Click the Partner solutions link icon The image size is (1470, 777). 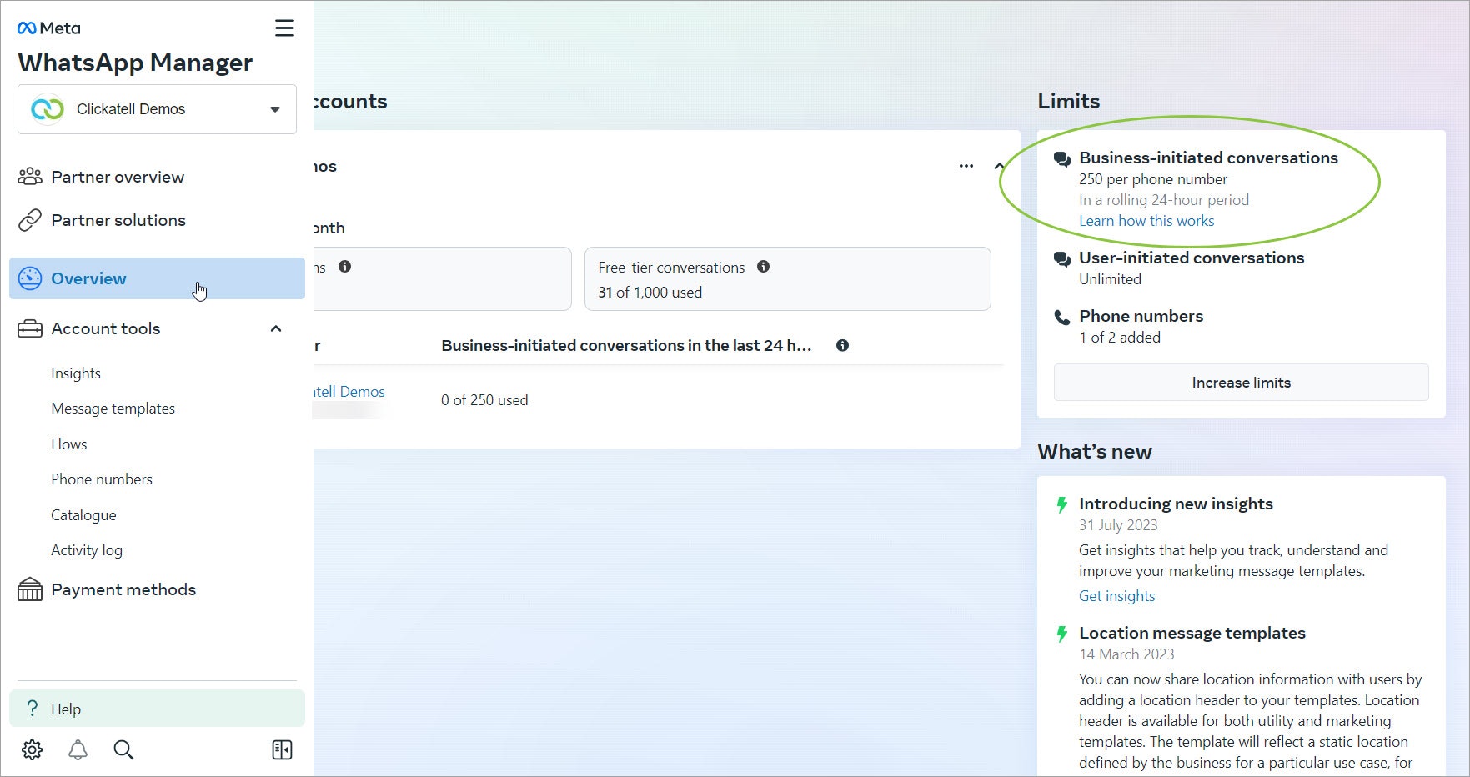click(x=30, y=220)
